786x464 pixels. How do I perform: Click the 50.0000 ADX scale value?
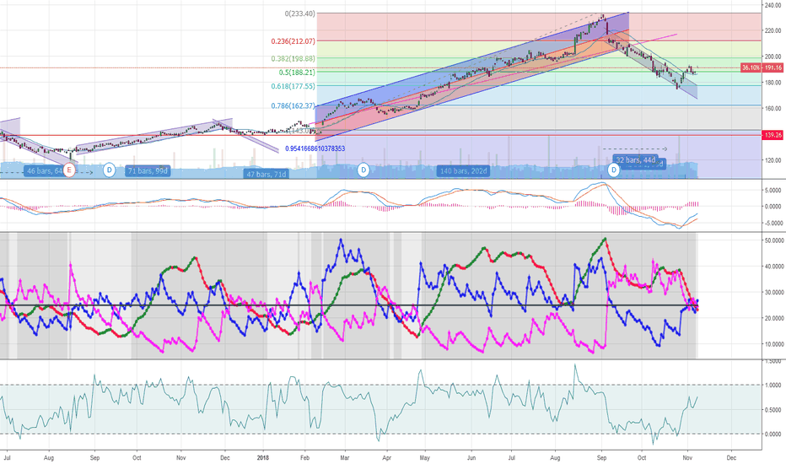point(773,240)
